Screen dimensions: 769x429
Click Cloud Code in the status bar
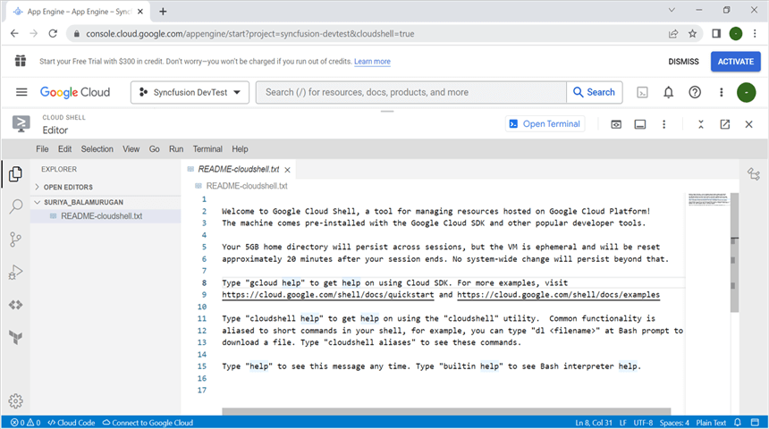(72, 422)
